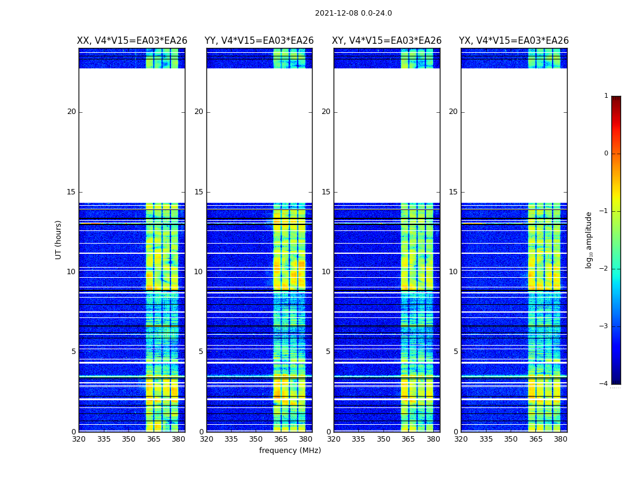This screenshot has width=630, height=480.
Task: Click the dark blue bottom of the colorbar
Action: [x=616, y=379]
